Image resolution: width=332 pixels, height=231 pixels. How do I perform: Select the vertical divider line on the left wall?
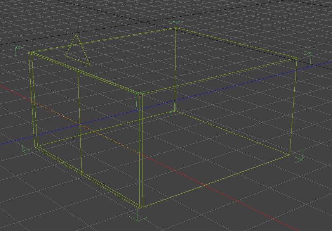coord(80,122)
